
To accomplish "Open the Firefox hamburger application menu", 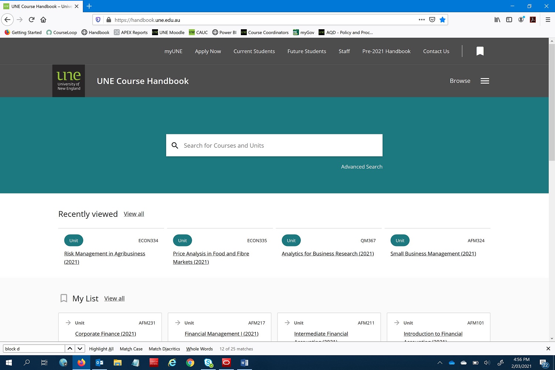I will pos(548,20).
